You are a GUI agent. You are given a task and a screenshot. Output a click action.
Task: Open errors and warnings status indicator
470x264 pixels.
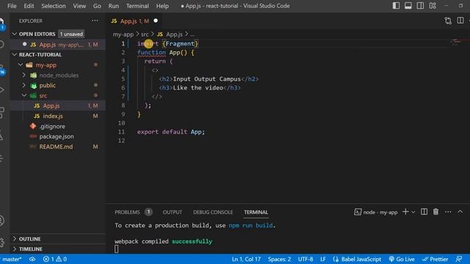[55, 259]
